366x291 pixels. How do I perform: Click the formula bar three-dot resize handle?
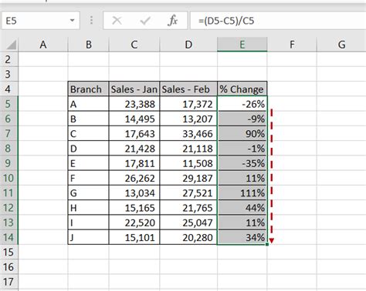click(x=91, y=20)
